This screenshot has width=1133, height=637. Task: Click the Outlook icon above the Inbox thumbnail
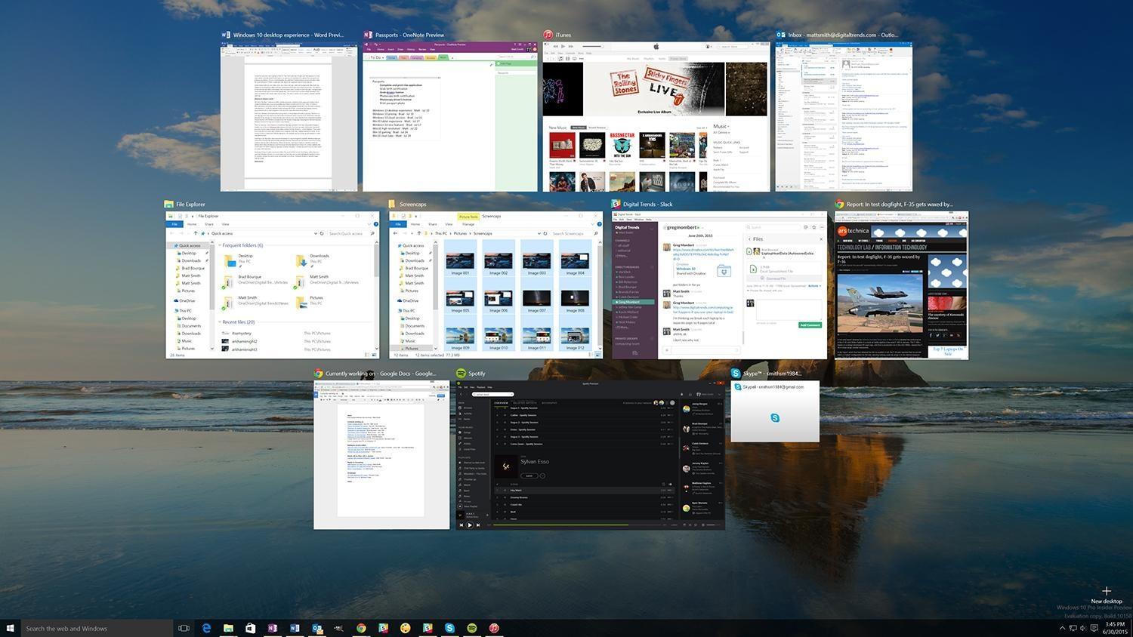click(780, 35)
